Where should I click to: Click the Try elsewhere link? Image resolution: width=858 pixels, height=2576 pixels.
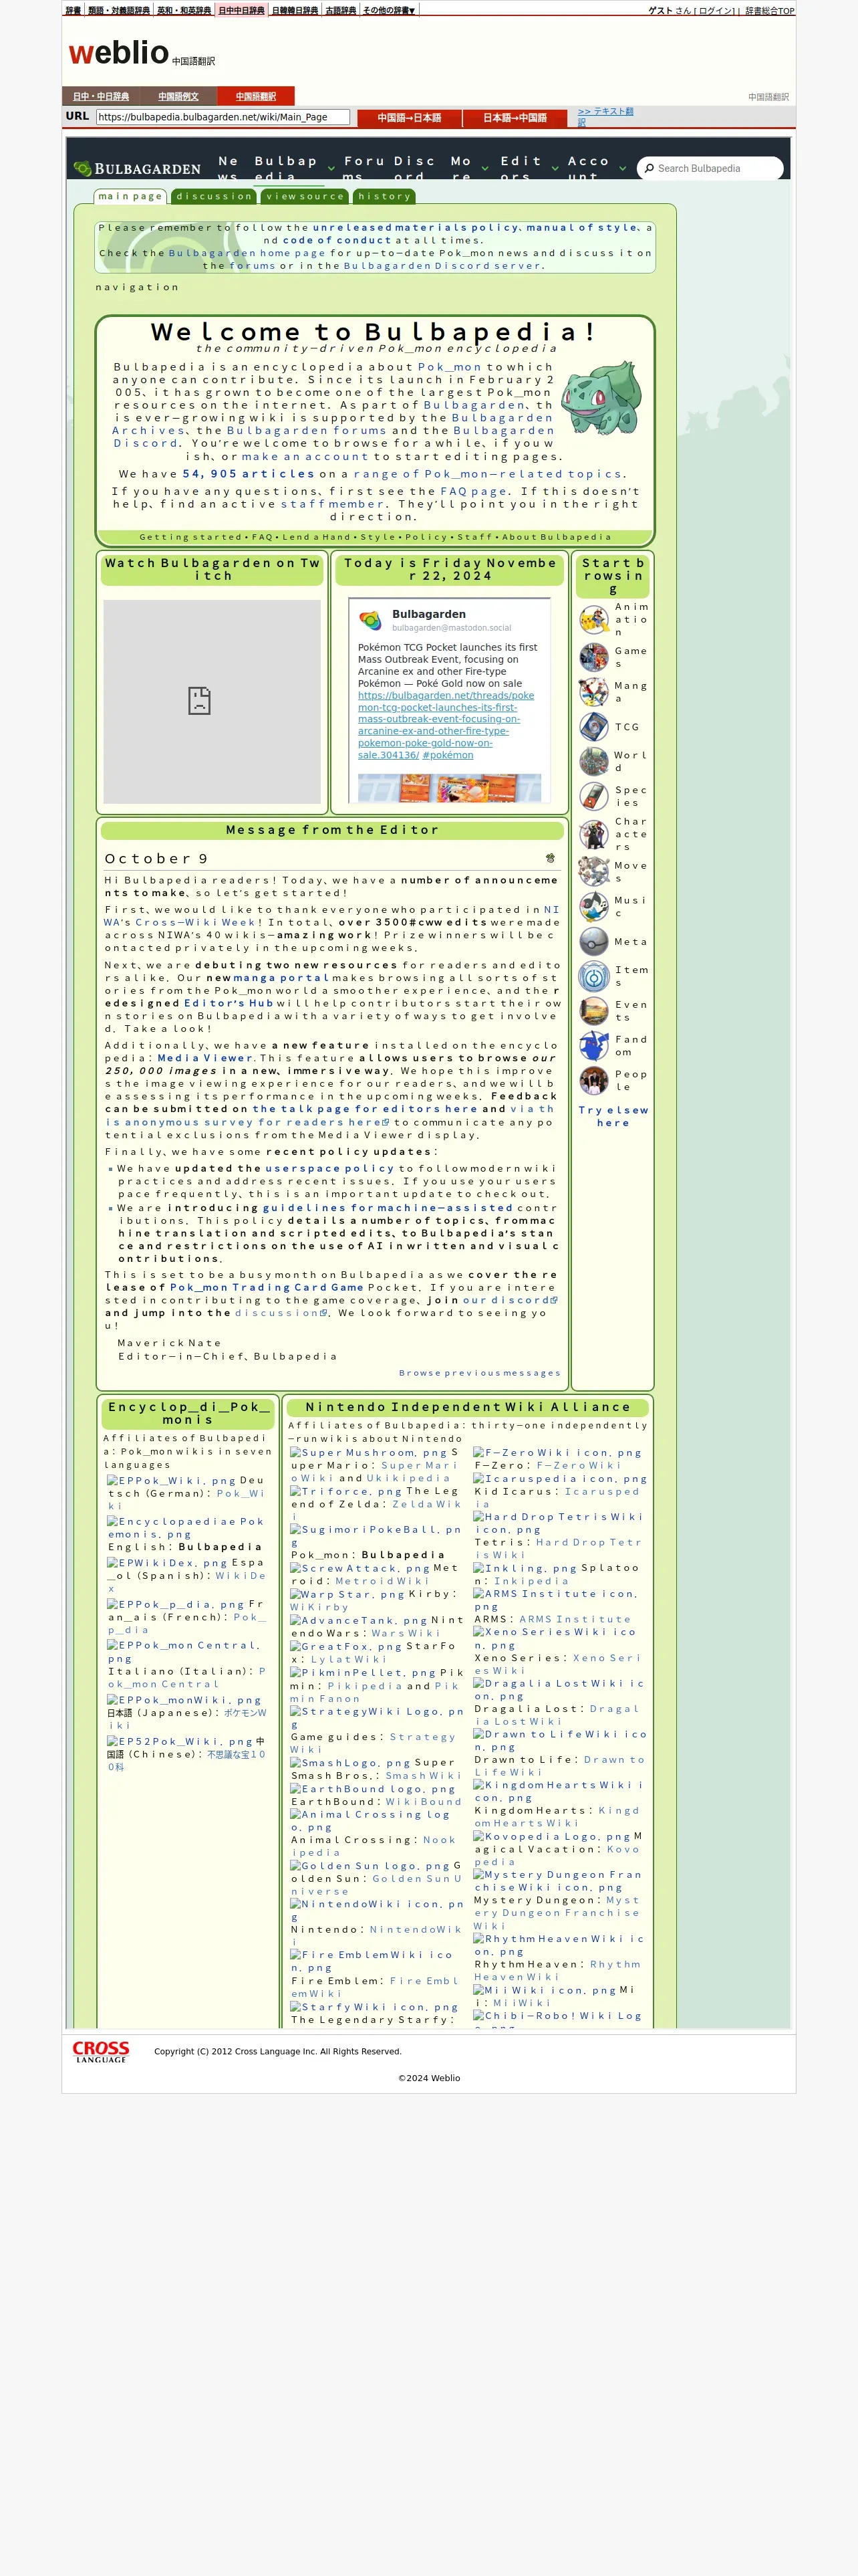(613, 1116)
